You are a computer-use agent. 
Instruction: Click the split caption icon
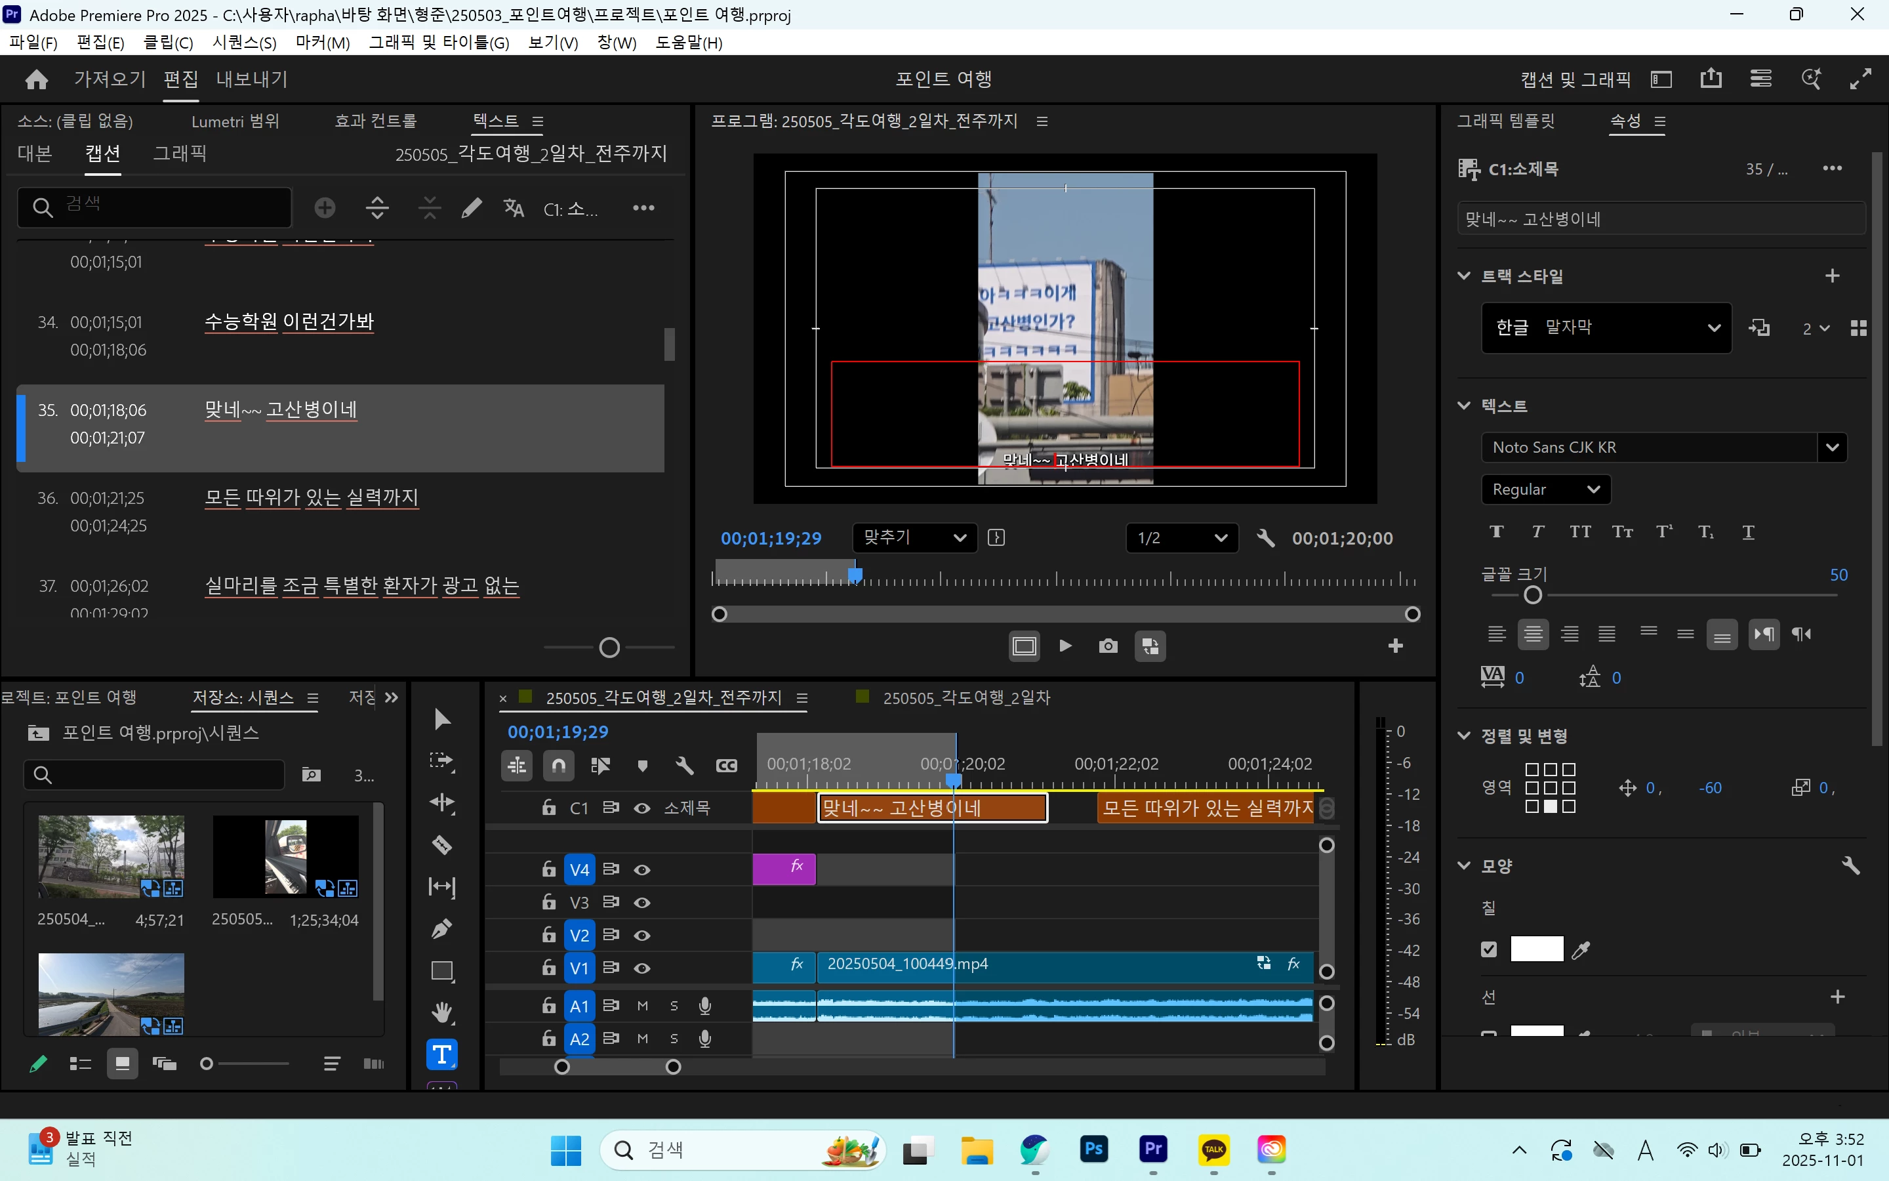377,208
